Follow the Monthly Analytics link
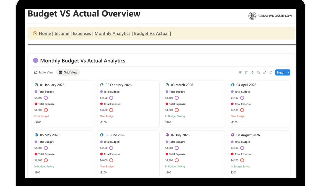This screenshot has height=186, width=321. click(112, 33)
